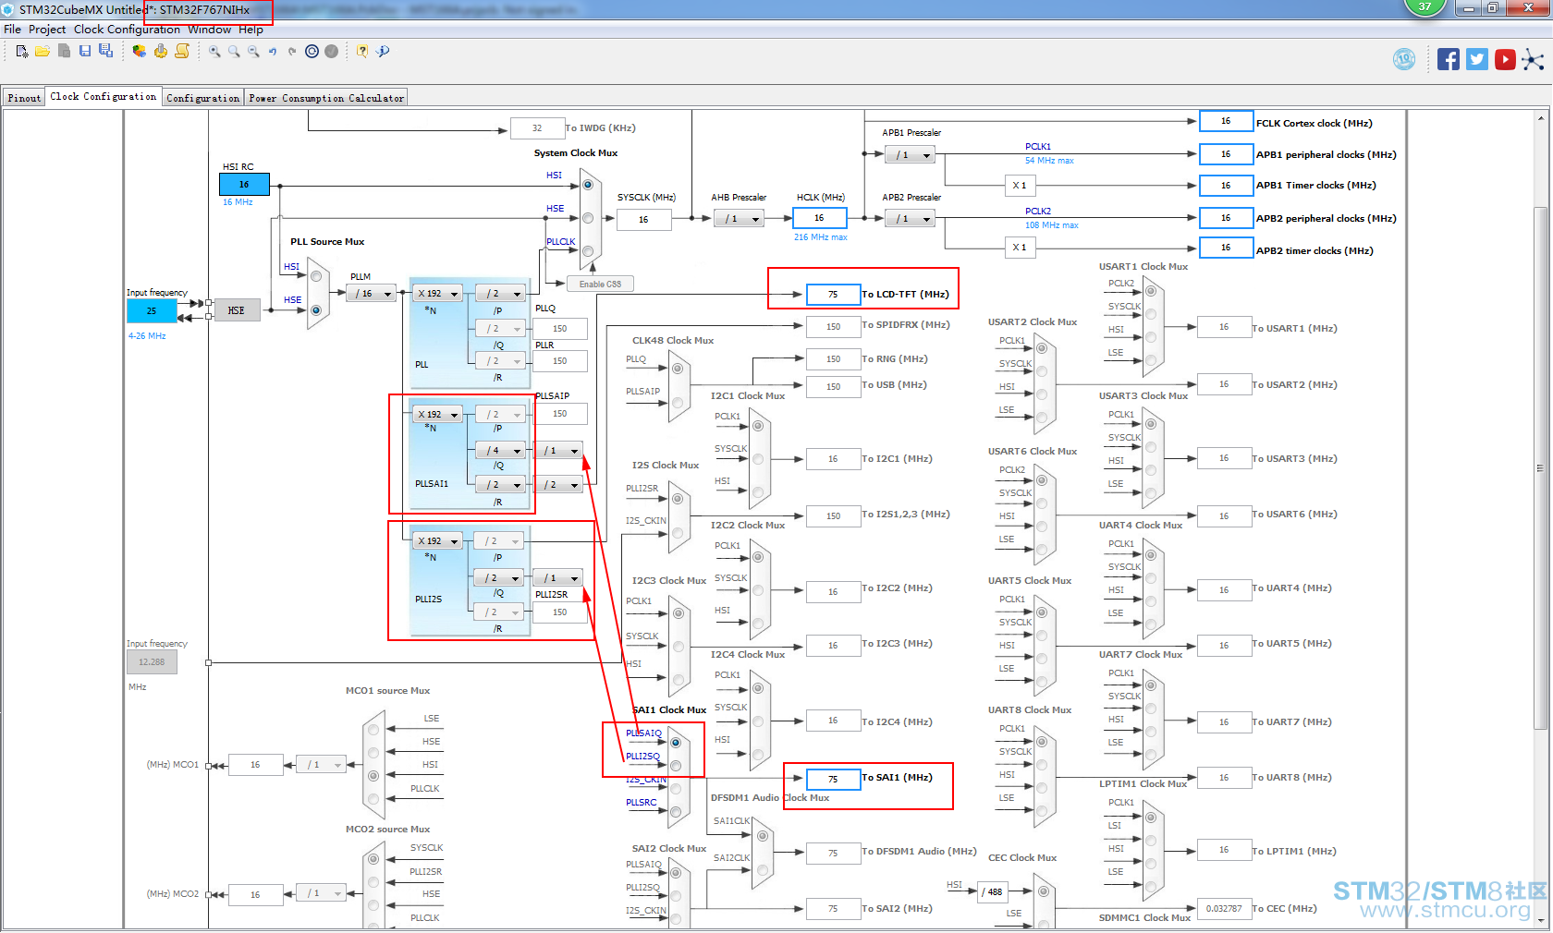Select PLLSAIQ in SAI1 Clock Mux
Screen dimensions: 1553x933
point(676,743)
